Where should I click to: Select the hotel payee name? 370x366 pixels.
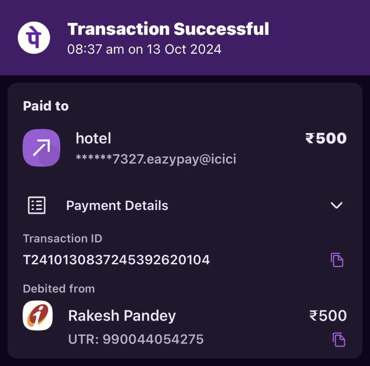click(x=93, y=138)
